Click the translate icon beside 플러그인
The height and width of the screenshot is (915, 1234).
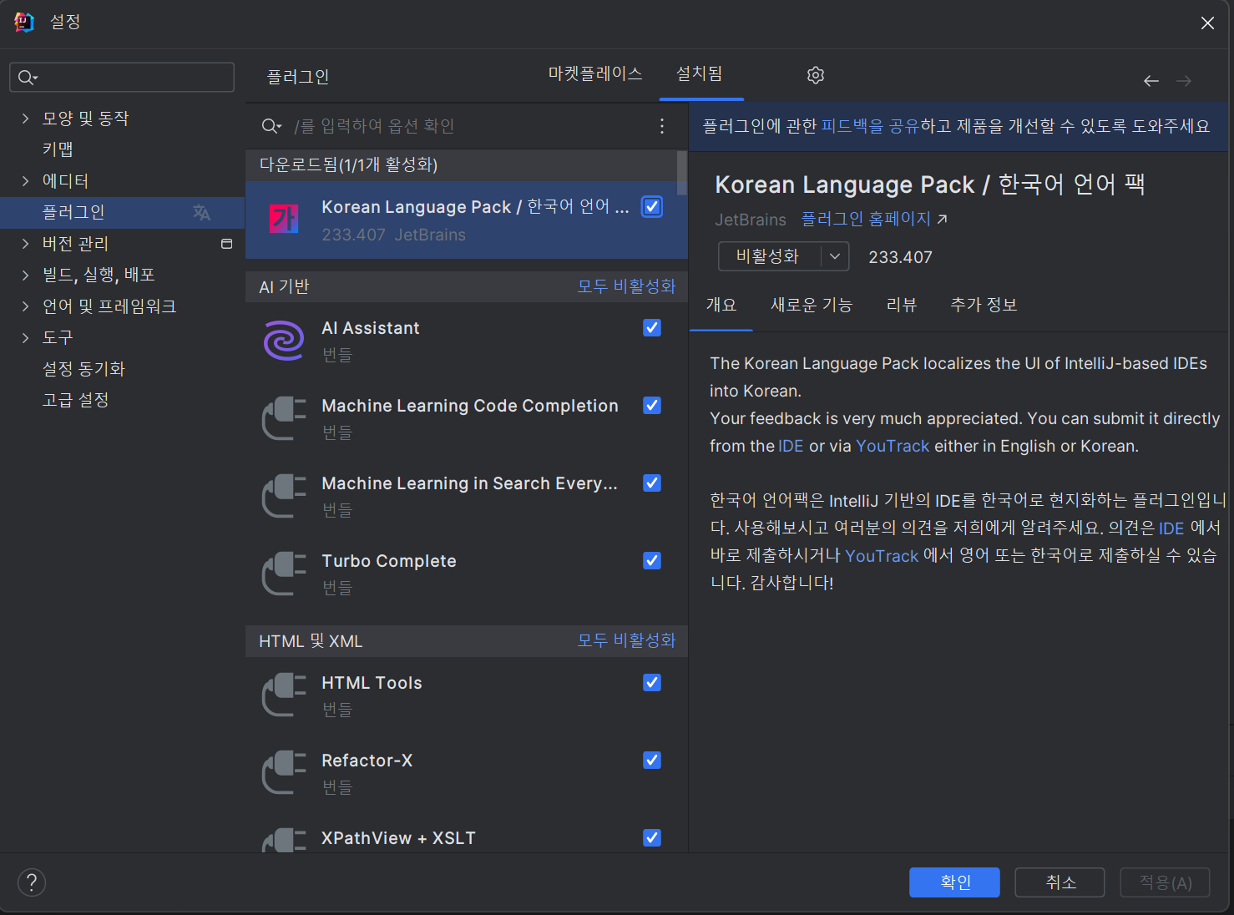point(201,212)
